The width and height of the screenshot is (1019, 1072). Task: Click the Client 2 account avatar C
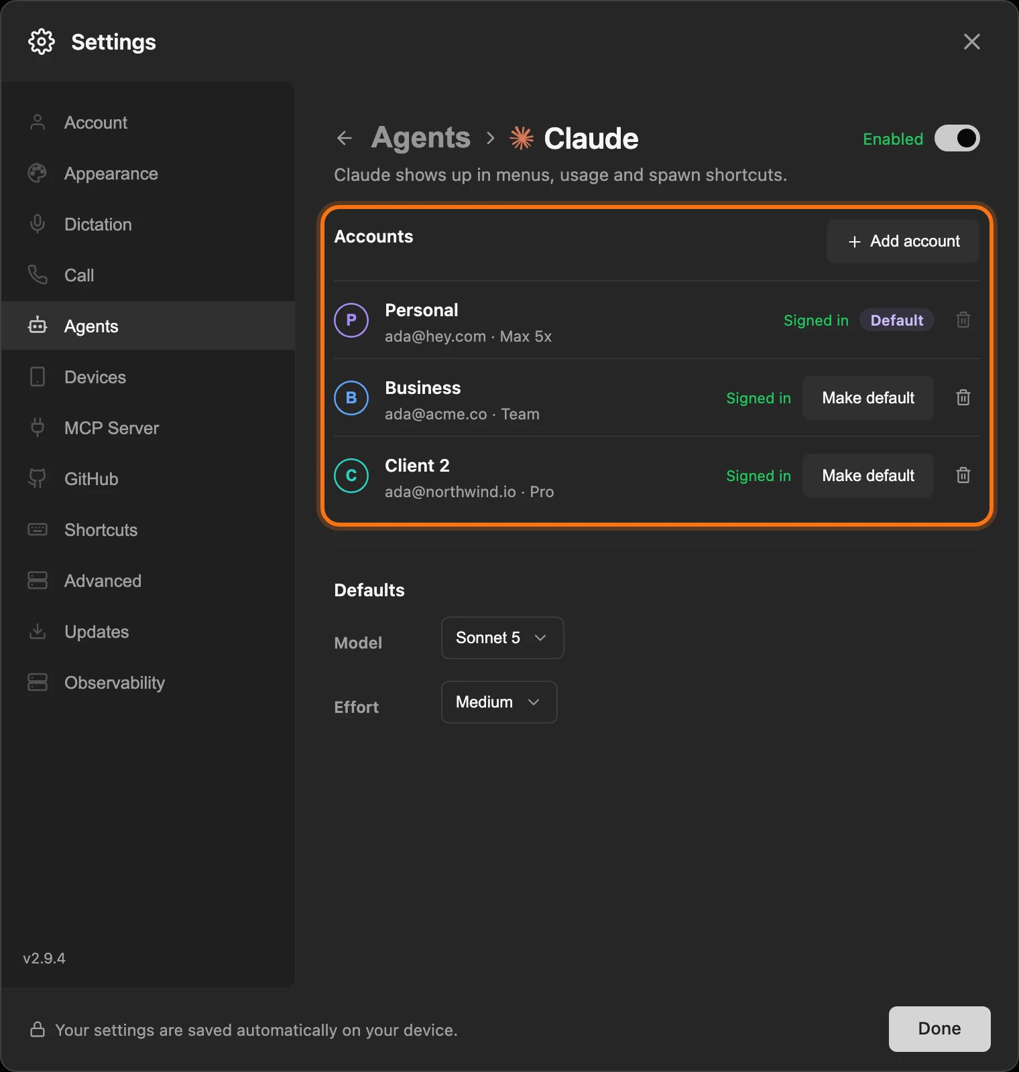coord(351,476)
